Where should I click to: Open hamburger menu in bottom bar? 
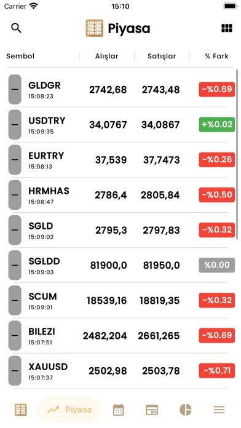219,410
